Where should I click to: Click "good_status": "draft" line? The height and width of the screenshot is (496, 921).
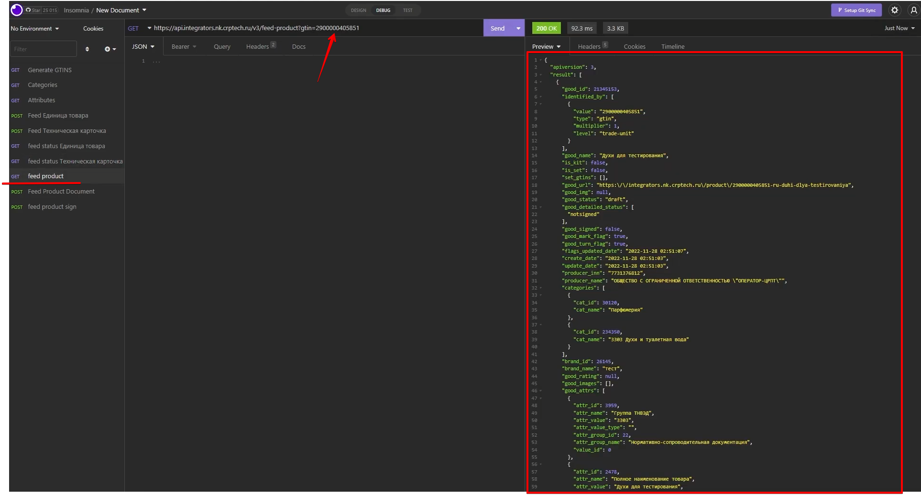(595, 200)
